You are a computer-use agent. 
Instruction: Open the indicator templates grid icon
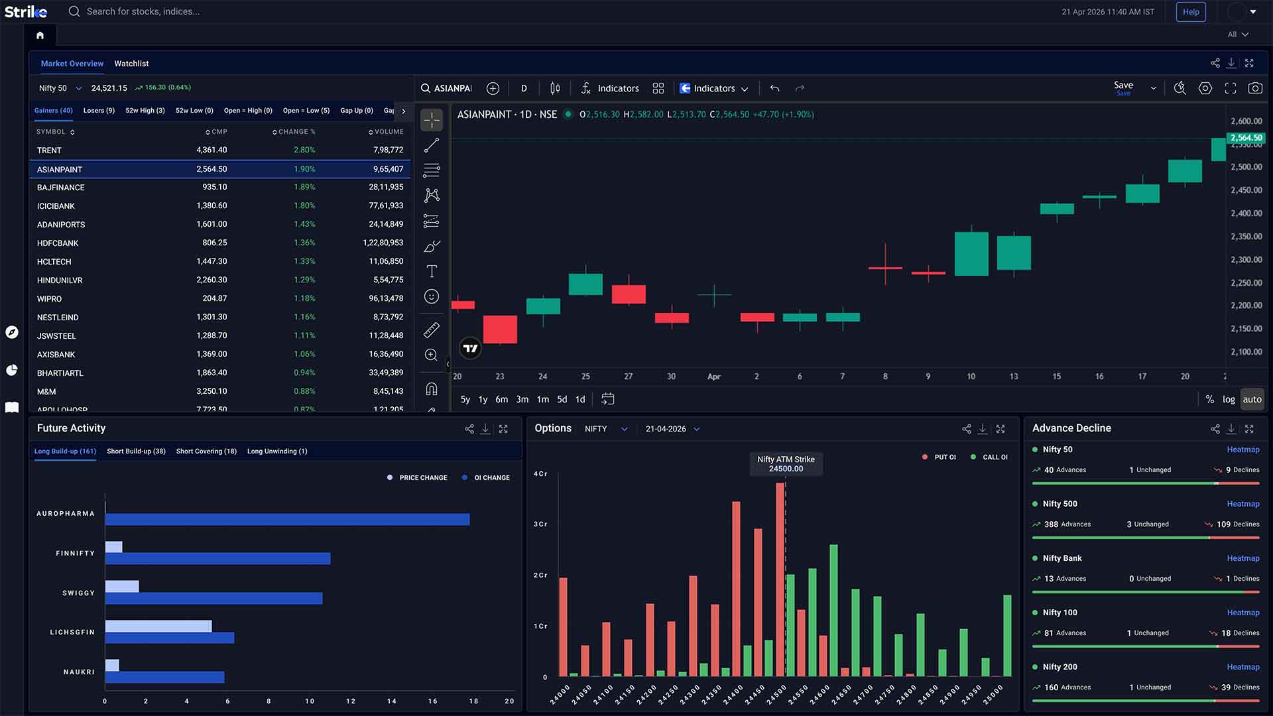658,88
